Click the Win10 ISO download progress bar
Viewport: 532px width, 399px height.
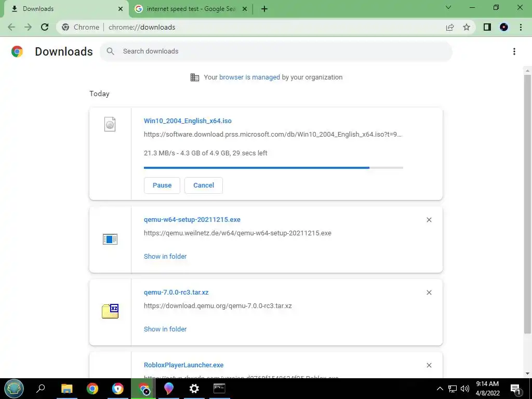click(273, 168)
